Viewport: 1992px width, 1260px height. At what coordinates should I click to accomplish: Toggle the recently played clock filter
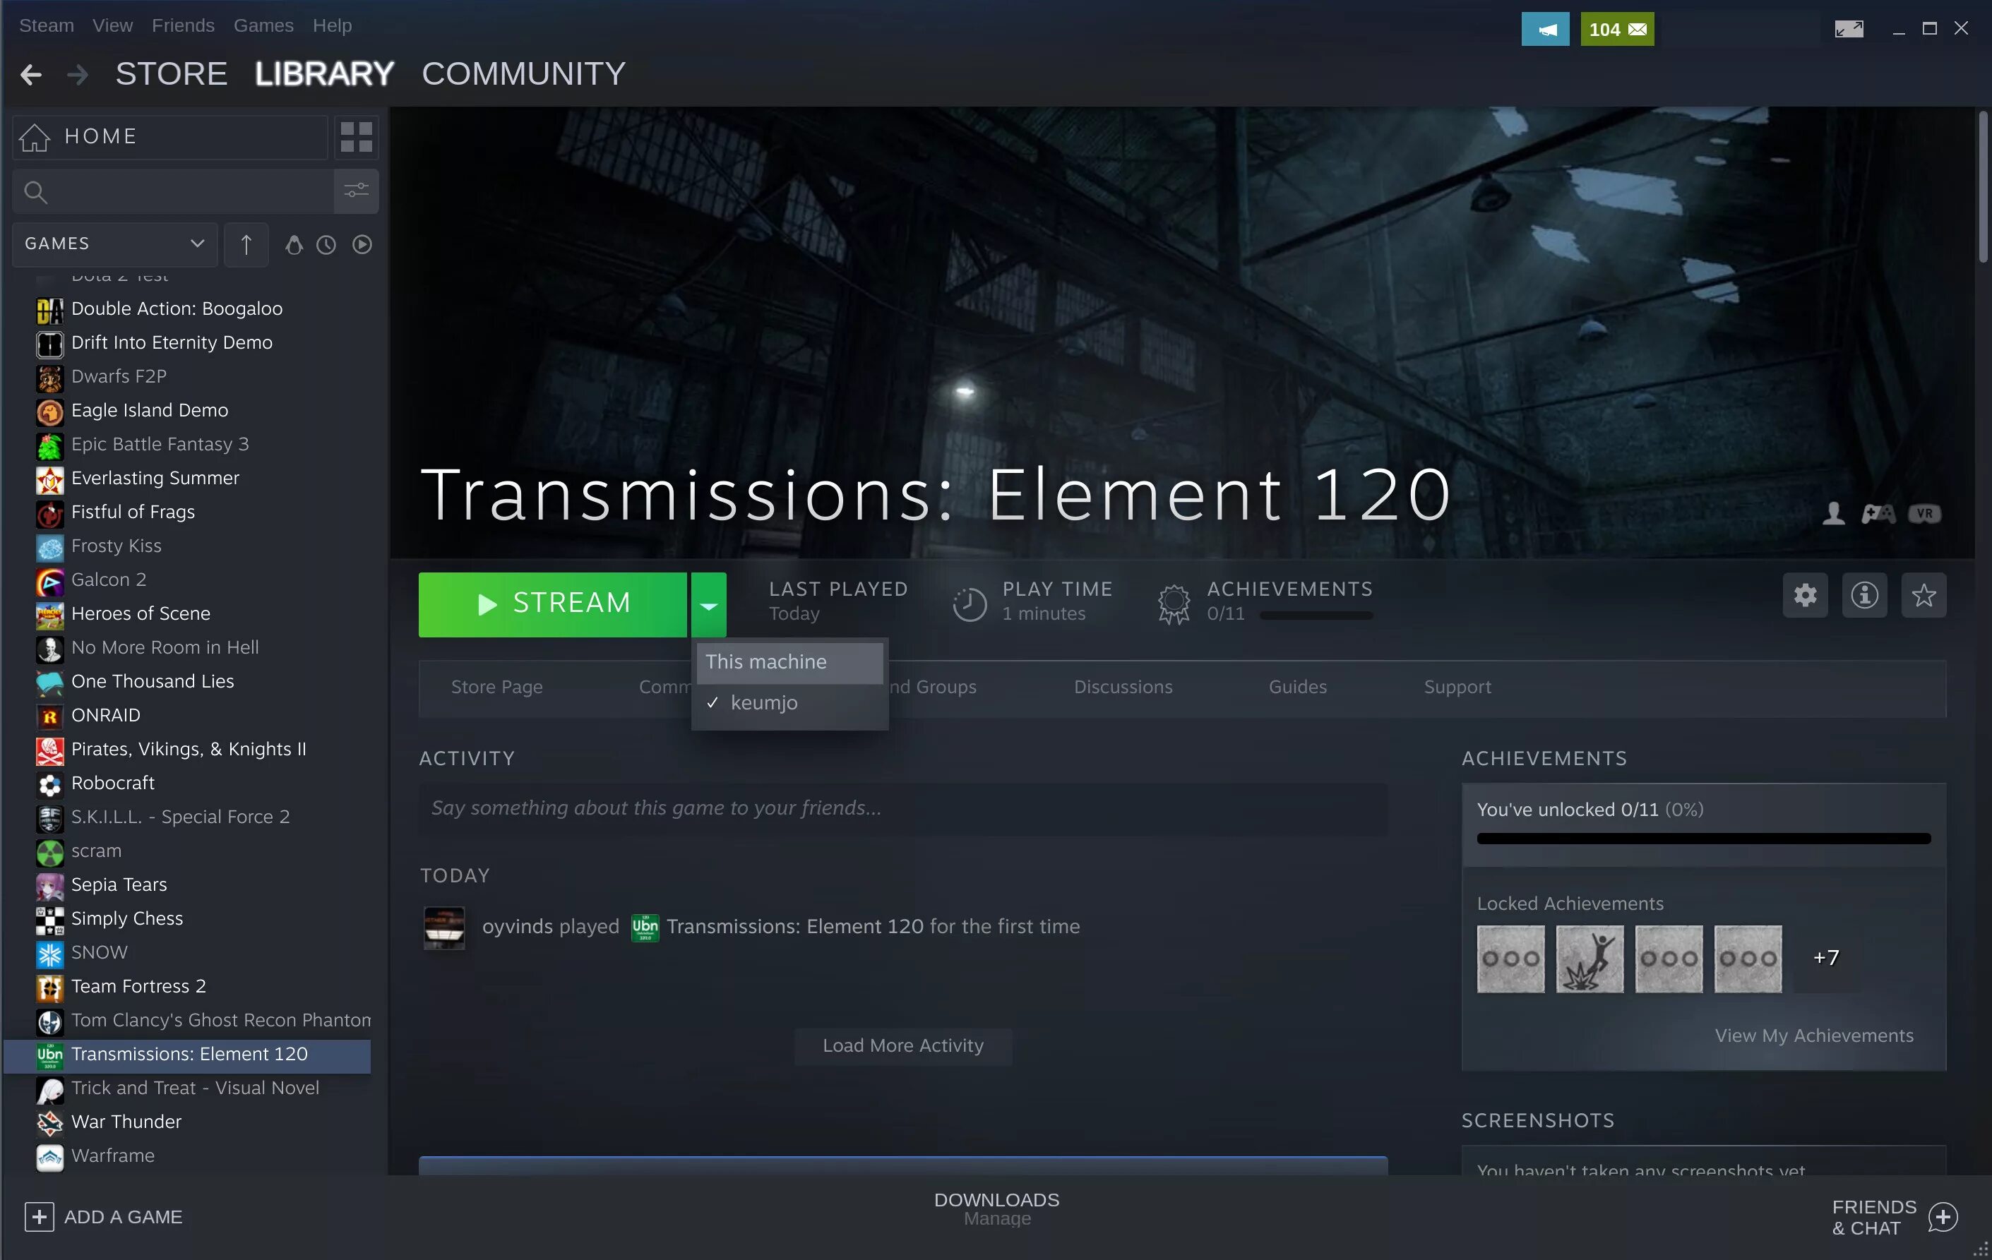click(327, 245)
